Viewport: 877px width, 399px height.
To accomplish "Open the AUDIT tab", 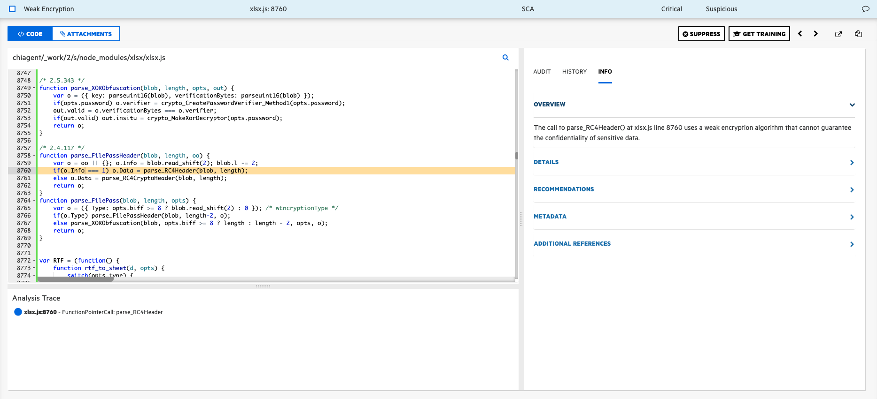I will pos(542,72).
